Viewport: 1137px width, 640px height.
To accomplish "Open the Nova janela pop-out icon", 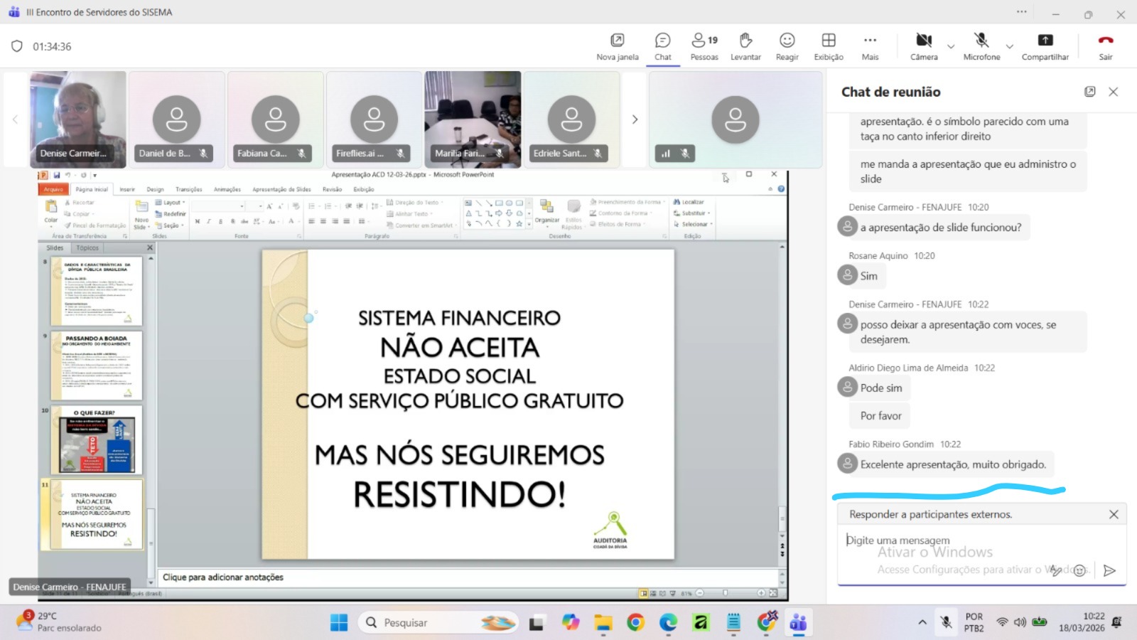I will tap(617, 41).
